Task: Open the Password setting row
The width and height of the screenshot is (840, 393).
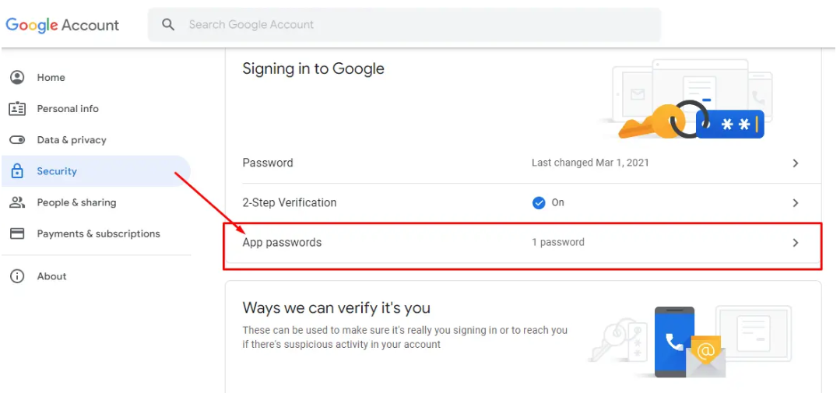Action: pos(268,163)
